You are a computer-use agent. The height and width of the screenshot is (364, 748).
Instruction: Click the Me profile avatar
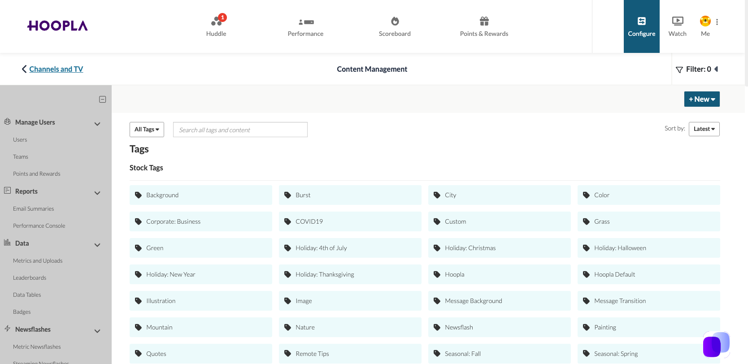click(705, 21)
